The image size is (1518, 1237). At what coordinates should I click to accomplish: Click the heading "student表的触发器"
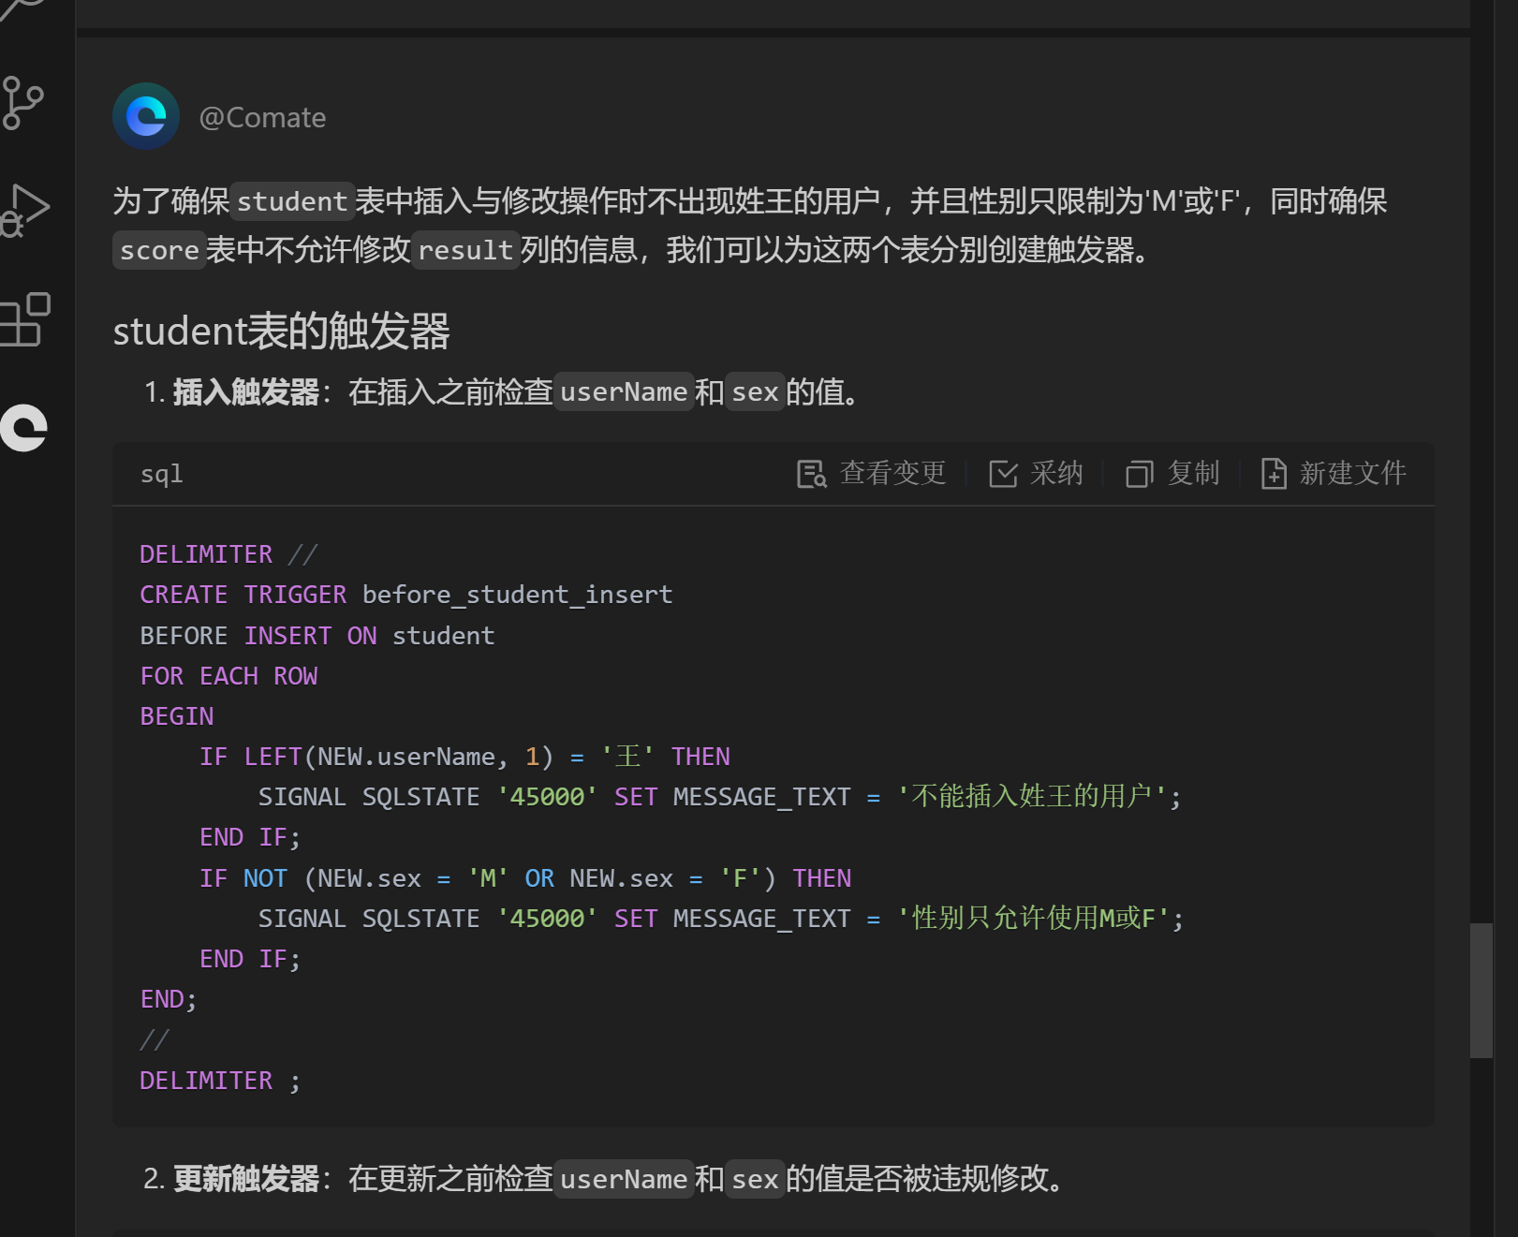click(x=281, y=331)
